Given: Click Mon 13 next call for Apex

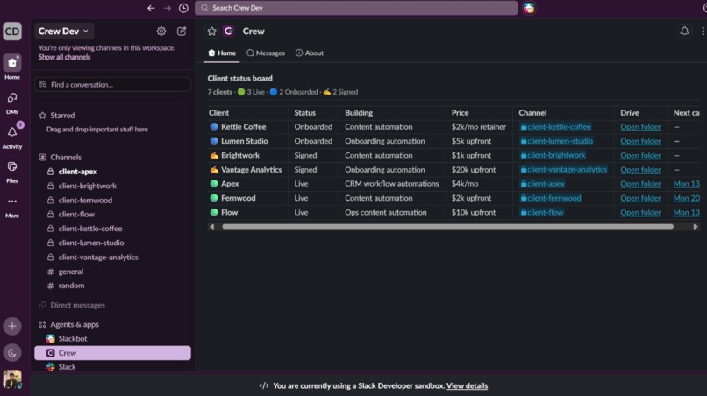Looking at the screenshot, I should coord(686,184).
